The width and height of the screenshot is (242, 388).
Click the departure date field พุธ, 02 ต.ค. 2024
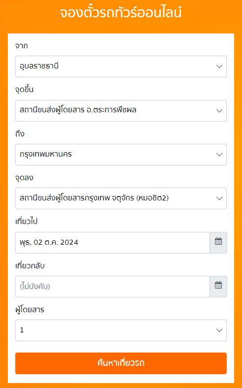click(113, 242)
